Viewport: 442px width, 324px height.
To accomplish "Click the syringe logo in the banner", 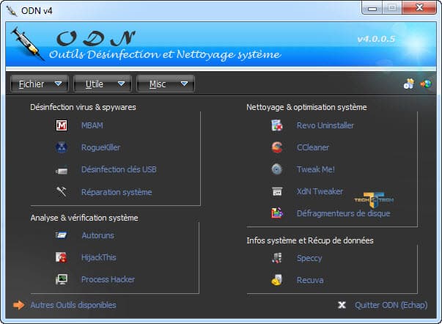I will point(27,44).
